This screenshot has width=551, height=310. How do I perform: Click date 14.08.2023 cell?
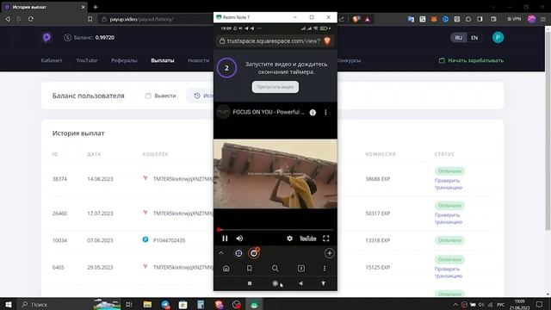click(x=100, y=179)
